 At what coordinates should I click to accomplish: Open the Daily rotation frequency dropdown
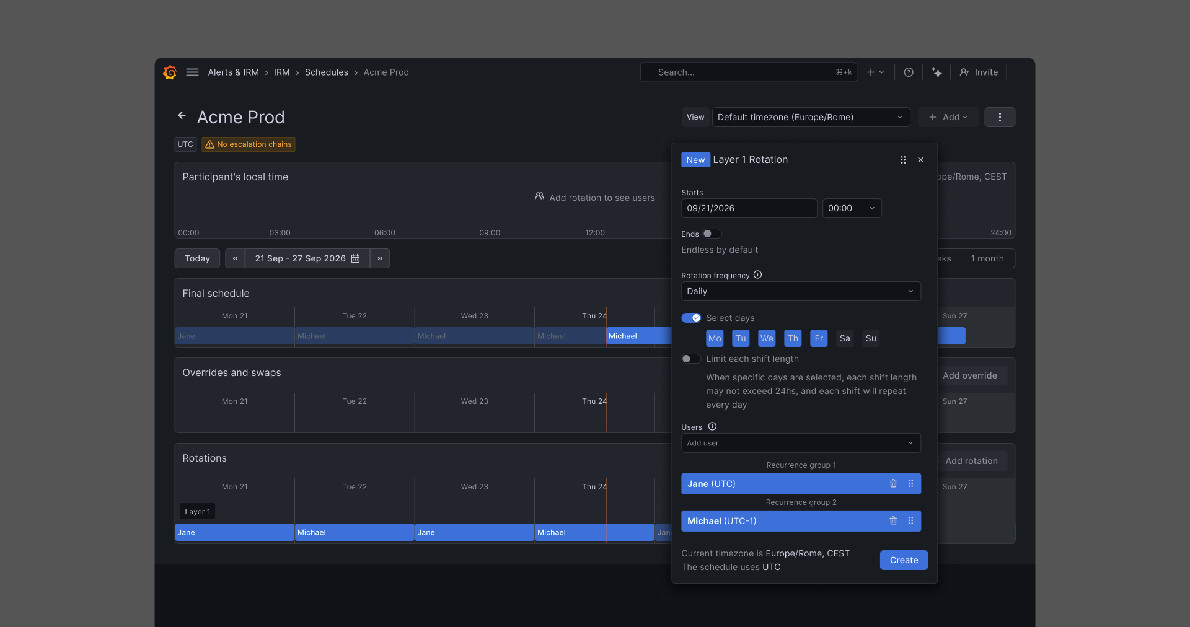pyautogui.click(x=801, y=291)
